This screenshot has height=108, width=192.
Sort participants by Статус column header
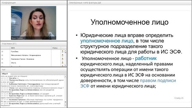pos(56,48)
